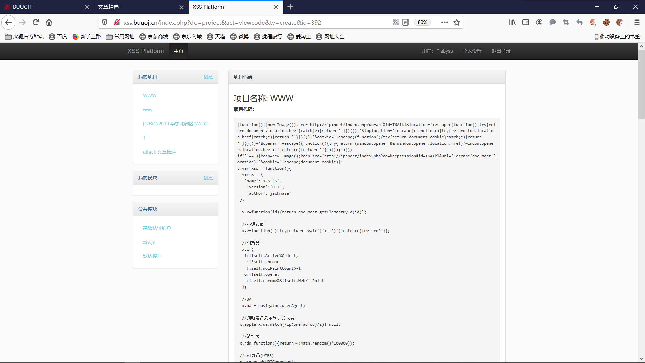
Task: Open the QR code icon in address bar
Action: click(396, 22)
